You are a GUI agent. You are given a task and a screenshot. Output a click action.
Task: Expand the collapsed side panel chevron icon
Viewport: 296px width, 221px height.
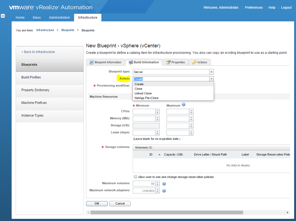(3, 16)
